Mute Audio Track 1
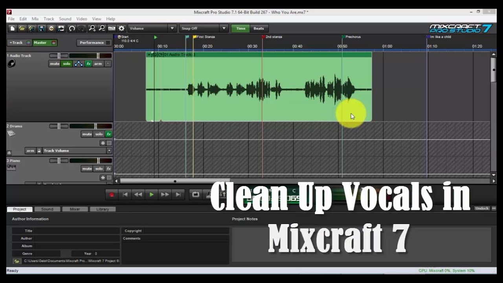503x283 pixels. click(55, 64)
